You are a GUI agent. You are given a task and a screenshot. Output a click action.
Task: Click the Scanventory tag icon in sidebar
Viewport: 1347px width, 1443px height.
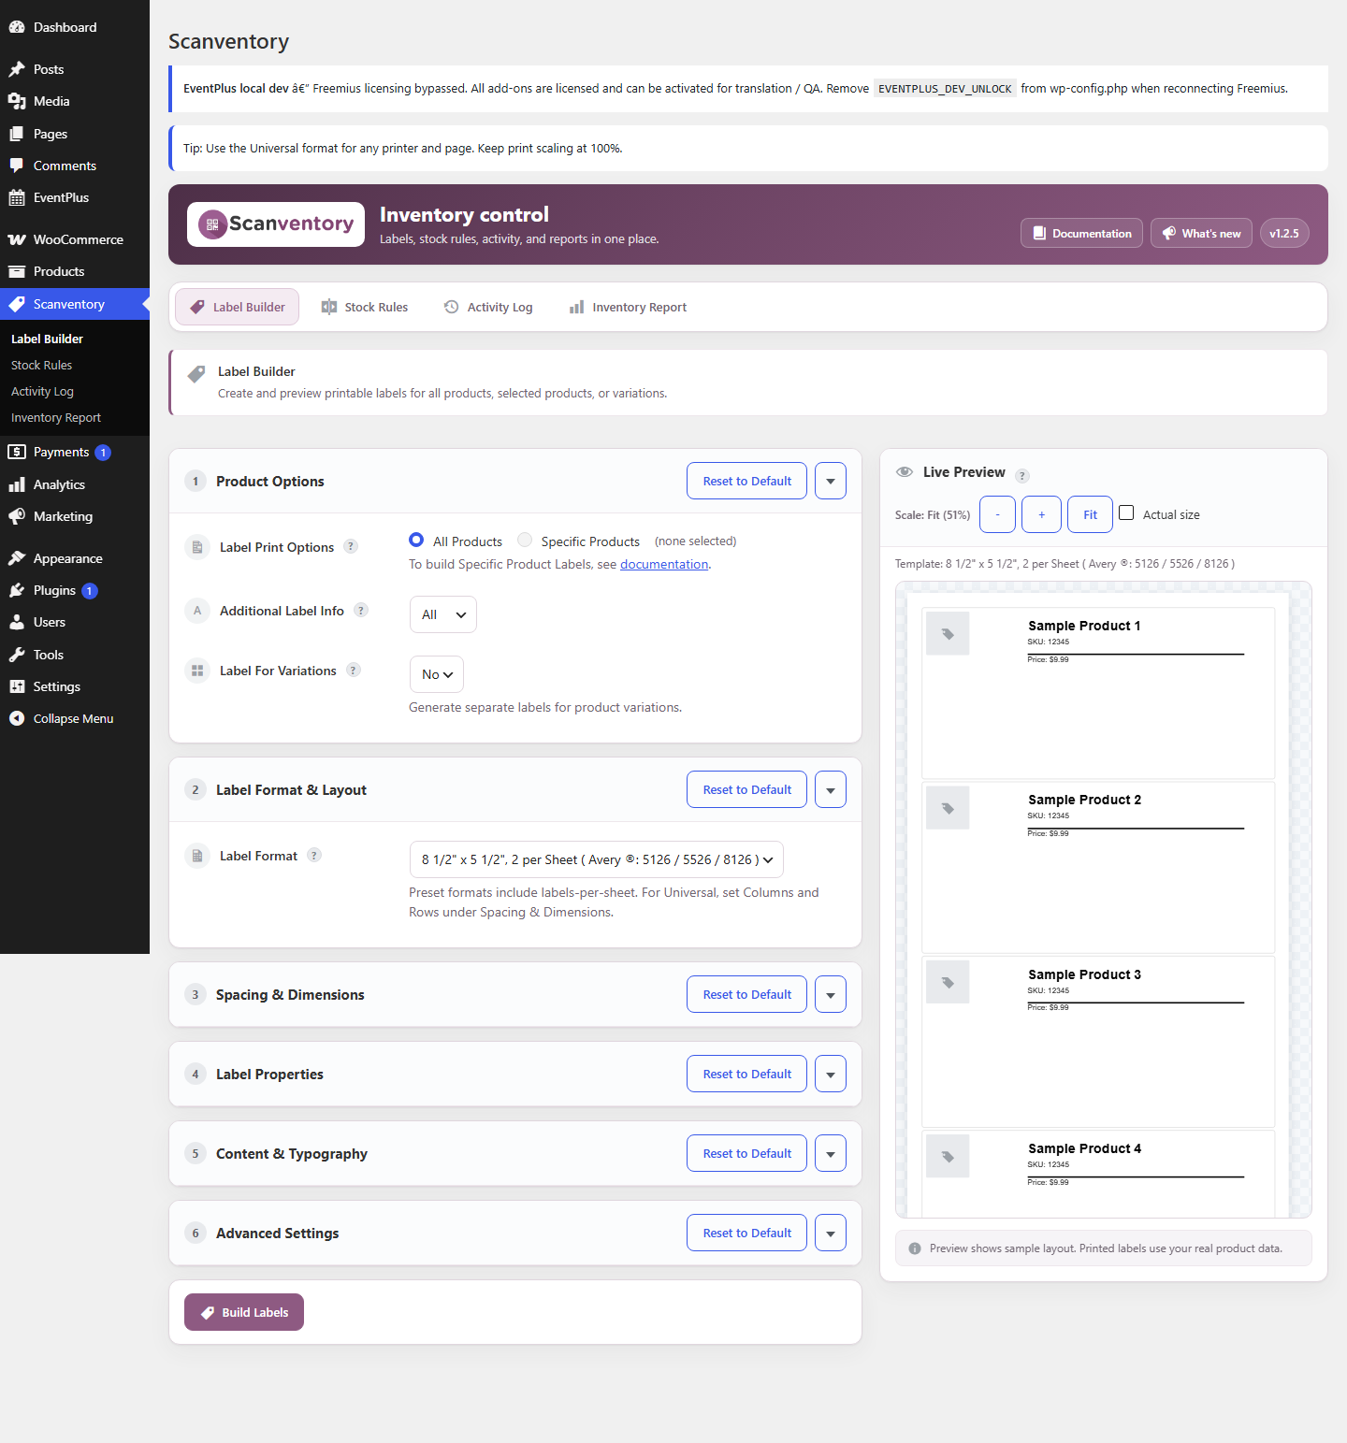pos(17,304)
